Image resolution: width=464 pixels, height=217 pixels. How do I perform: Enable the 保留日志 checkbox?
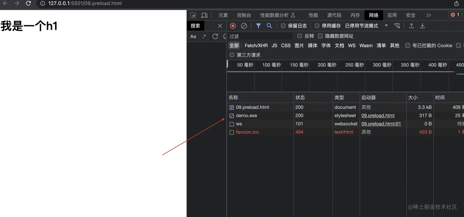tap(283, 26)
